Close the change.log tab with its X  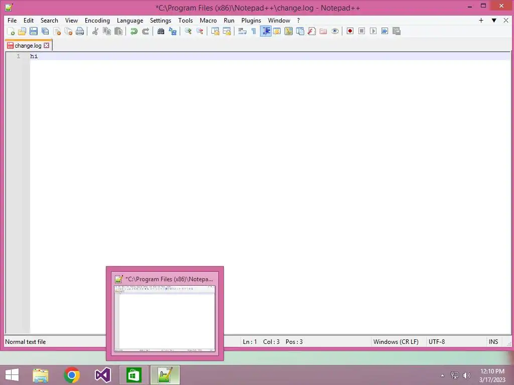[47, 46]
